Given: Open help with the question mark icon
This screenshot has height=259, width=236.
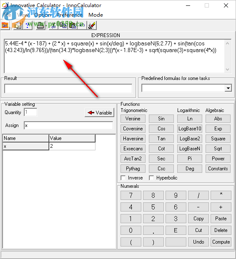Looking at the screenshot, I should [x=28, y=25].
